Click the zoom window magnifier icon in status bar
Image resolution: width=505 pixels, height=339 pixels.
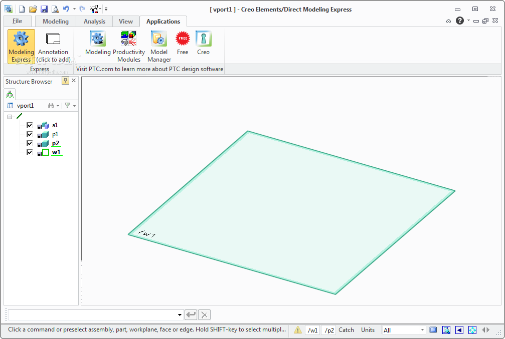tap(446, 330)
